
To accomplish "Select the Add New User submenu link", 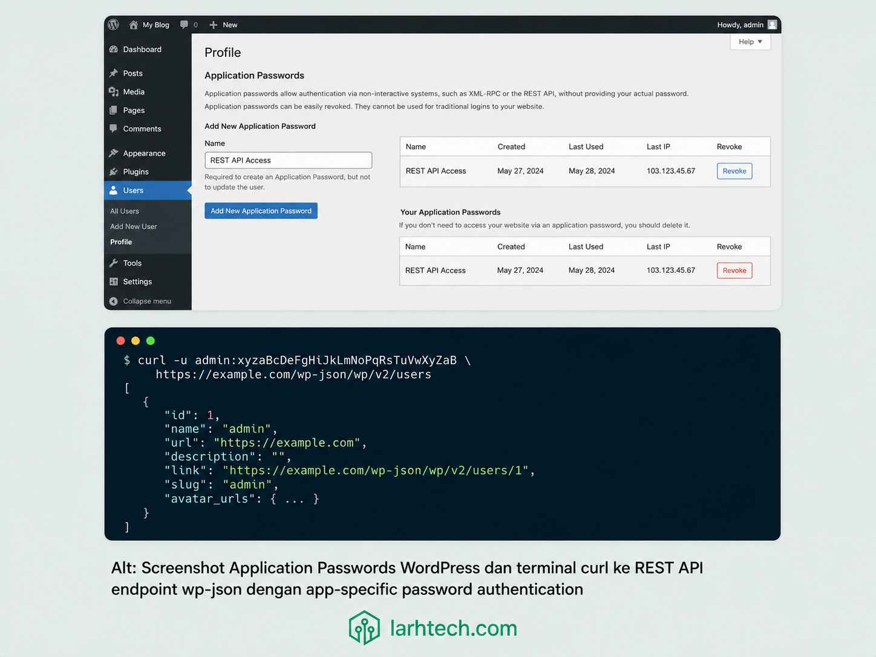I will tap(133, 226).
